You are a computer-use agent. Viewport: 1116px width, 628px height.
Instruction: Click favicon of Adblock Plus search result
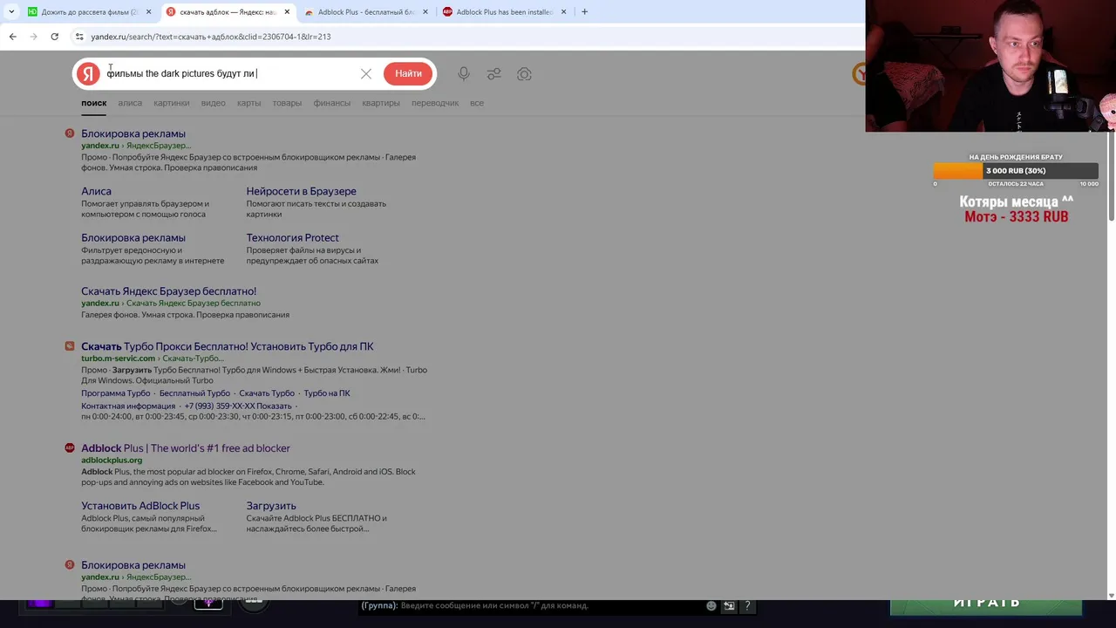[70, 448]
